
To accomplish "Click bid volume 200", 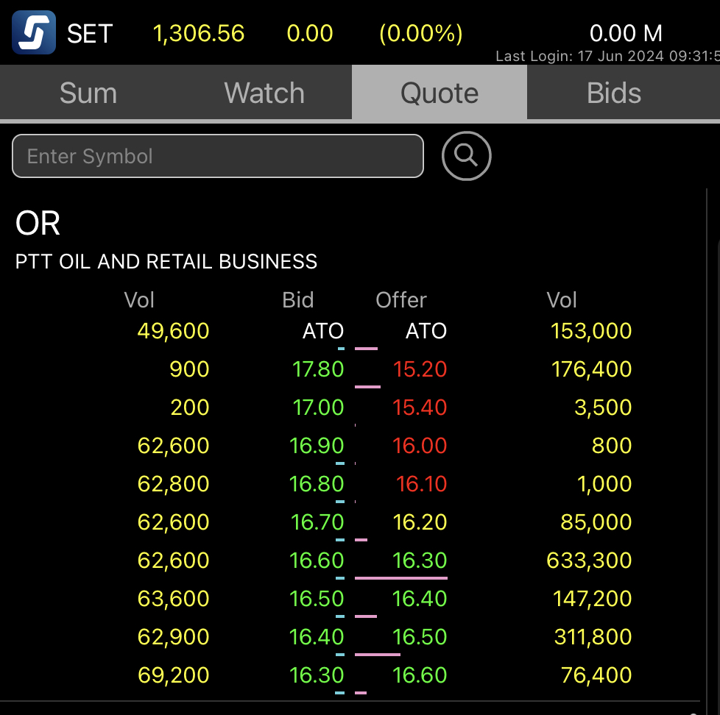I will point(190,408).
